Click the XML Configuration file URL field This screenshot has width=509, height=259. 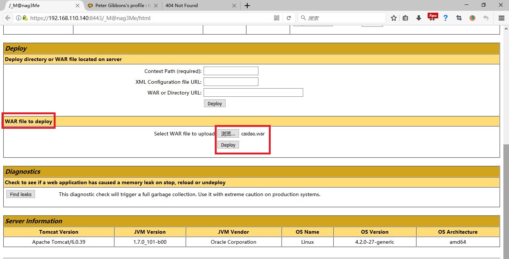(x=231, y=82)
